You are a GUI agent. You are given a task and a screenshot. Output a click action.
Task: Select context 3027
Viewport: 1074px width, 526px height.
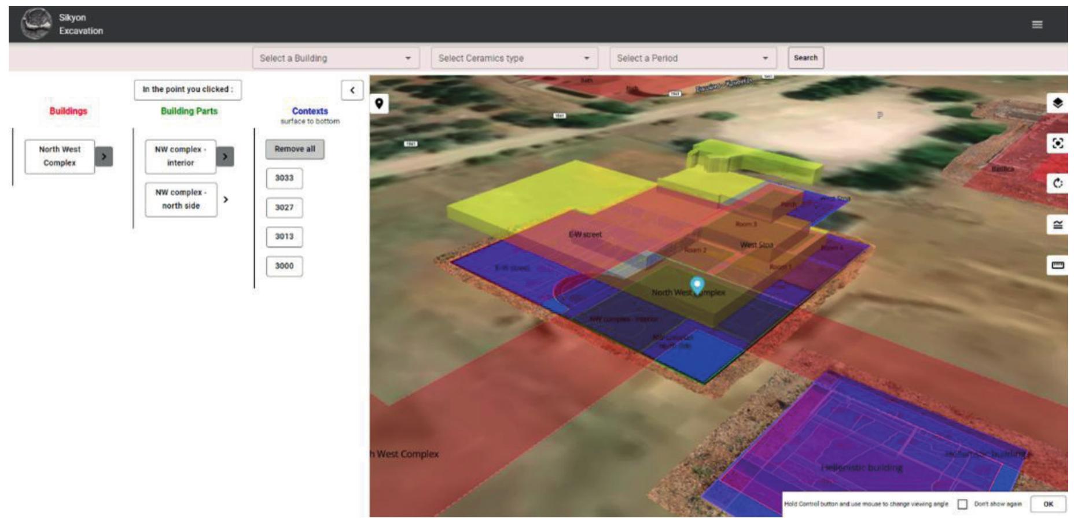click(284, 208)
